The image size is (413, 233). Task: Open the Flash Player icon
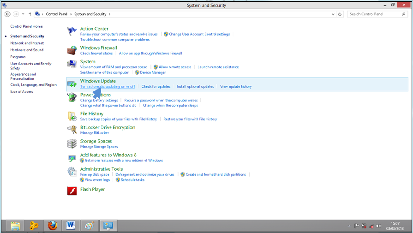click(x=72, y=191)
